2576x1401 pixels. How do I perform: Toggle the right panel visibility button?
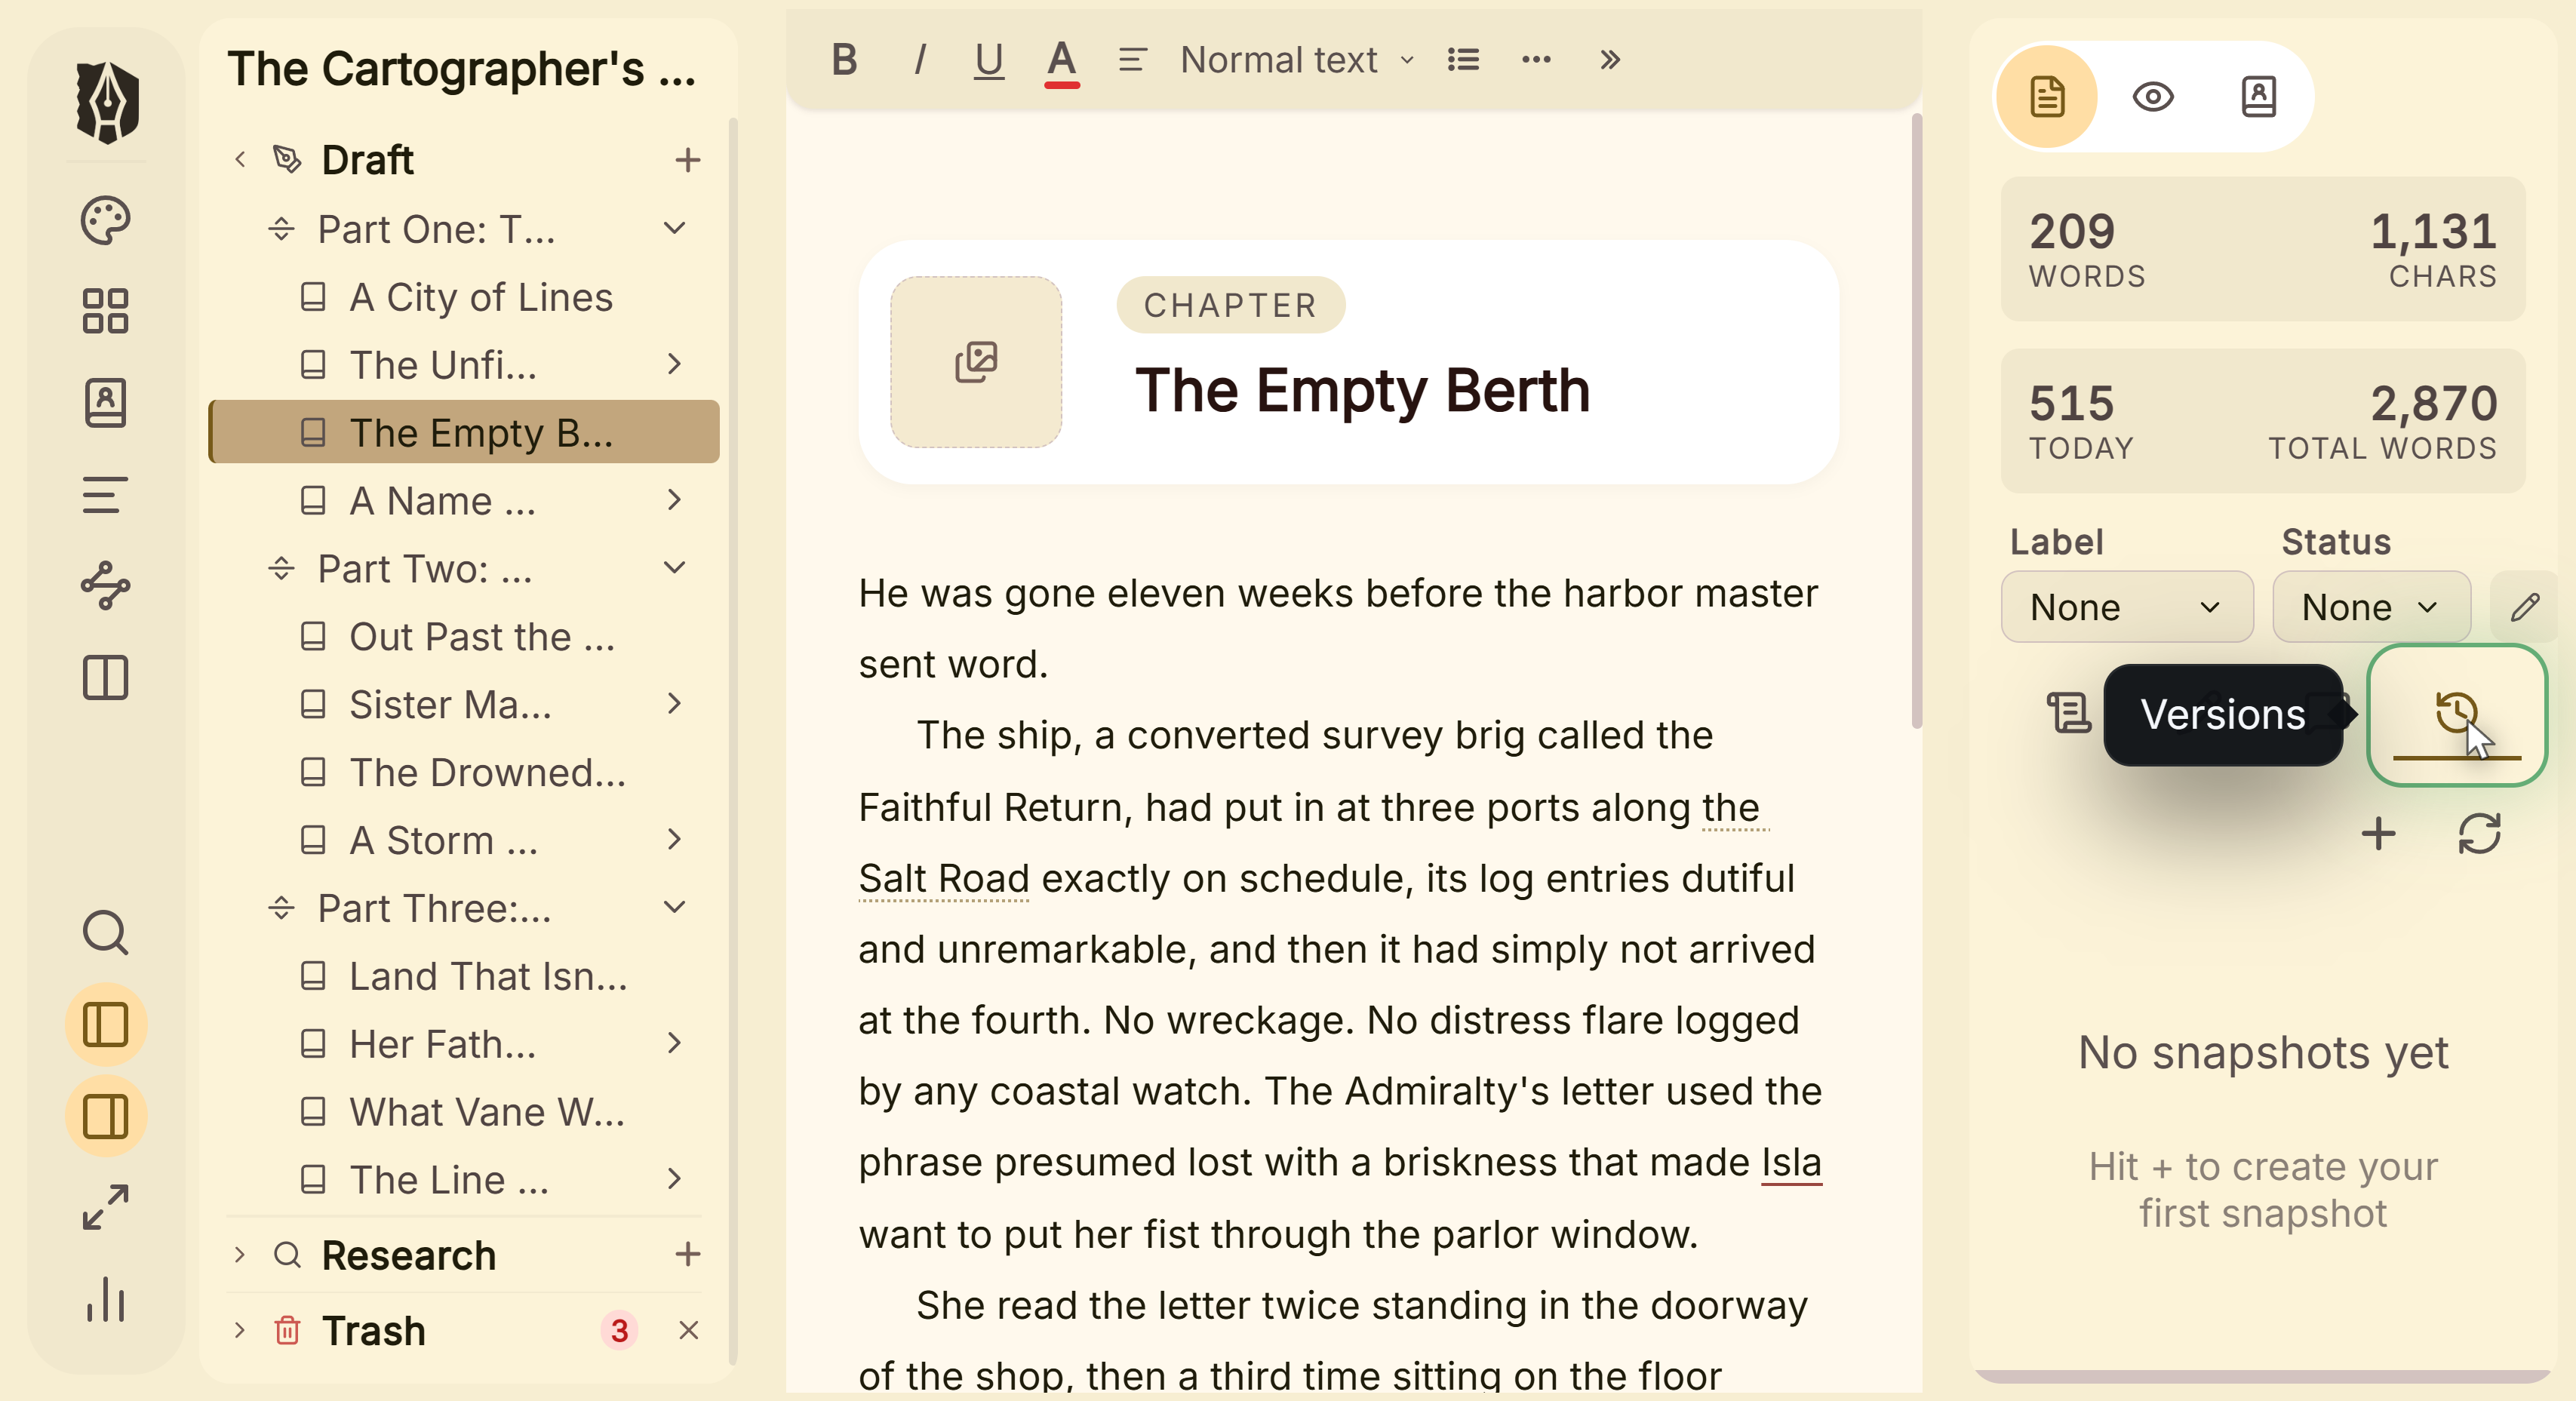pyautogui.click(x=106, y=1116)
